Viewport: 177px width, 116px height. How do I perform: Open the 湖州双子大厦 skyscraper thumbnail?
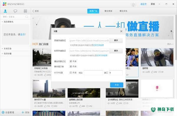pos(49,89)
